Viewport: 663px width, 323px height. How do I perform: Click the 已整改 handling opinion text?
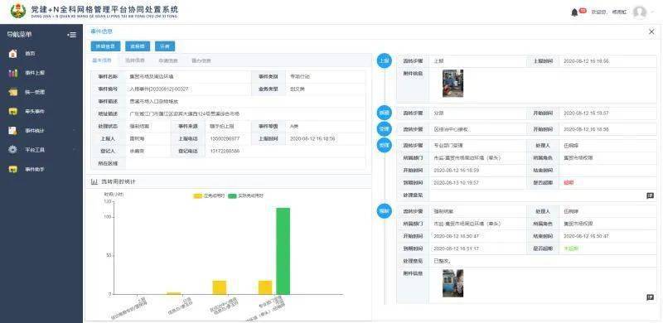[442, 261]
